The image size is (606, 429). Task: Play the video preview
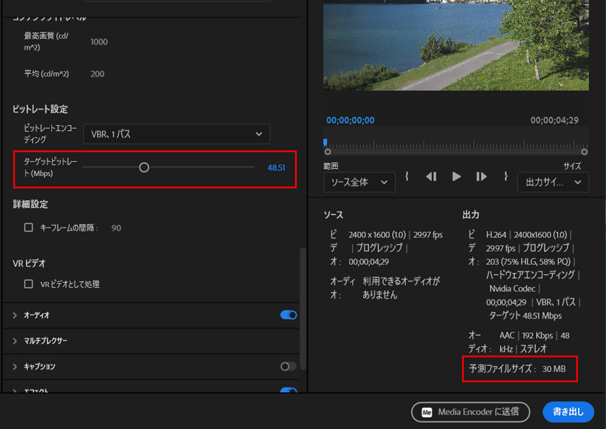[456, 176]
